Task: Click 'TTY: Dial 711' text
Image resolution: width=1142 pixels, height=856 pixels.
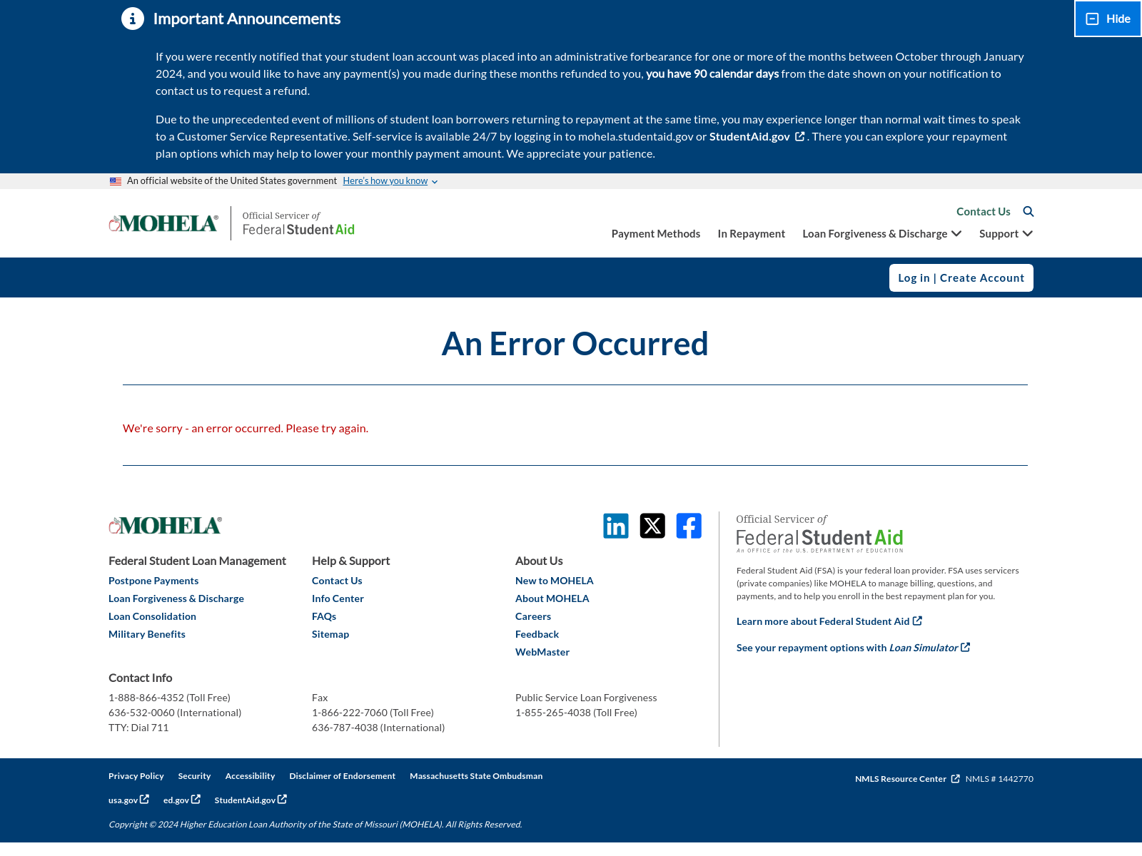Action: click(138, 728)
